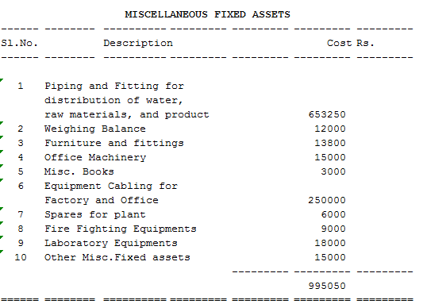Select the Fire Fighting Equipments cell
Screen dimensions: 423x304
(x=121, y=229)
